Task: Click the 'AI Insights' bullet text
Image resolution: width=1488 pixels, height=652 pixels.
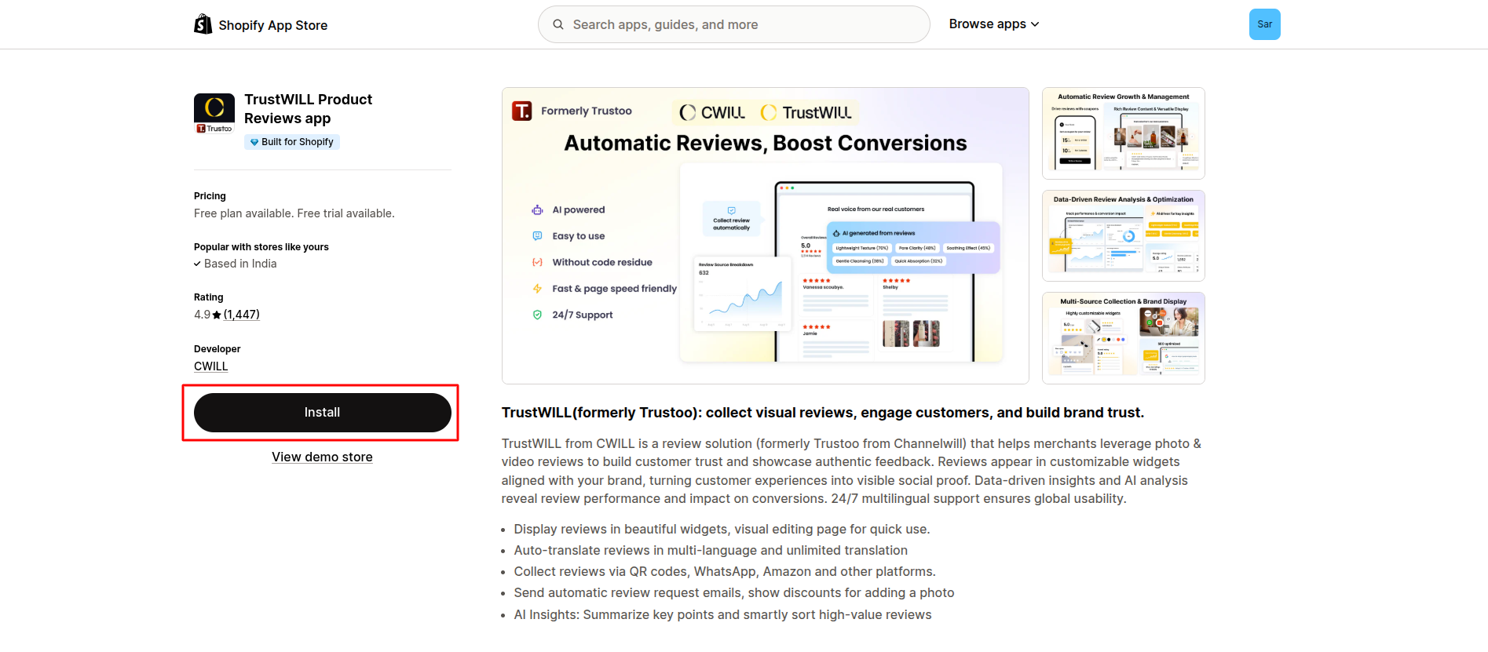Action: (x=722, y=615)
